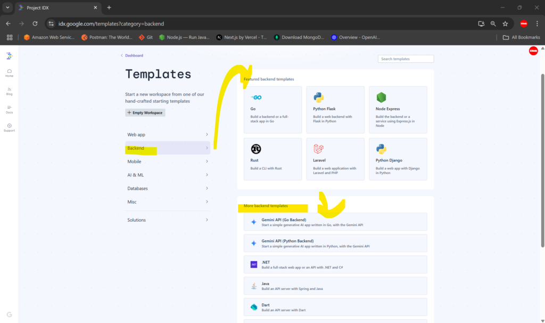Image resolution: width=545 pixels, height=323 pixels.
Task: Click the .NET logo icon
Action: click(x=254, y=264)
